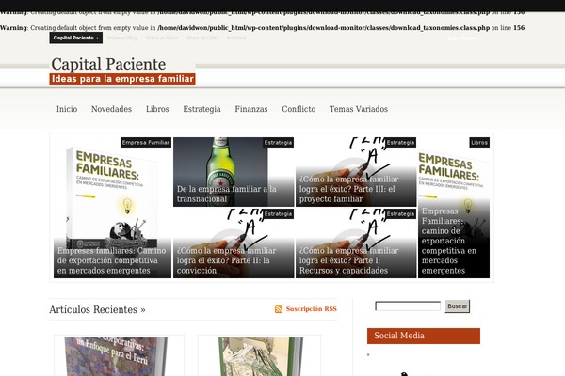Click the Capital Paciente top-bar button
Viewport: 565px width, 376px height.
pyautogui.click(x=76, y=38)
